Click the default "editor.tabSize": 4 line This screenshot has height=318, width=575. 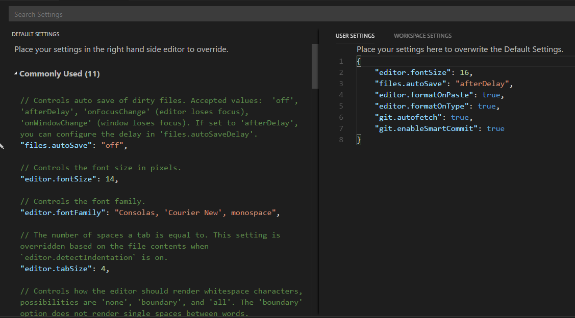click(x=64, y=269)
